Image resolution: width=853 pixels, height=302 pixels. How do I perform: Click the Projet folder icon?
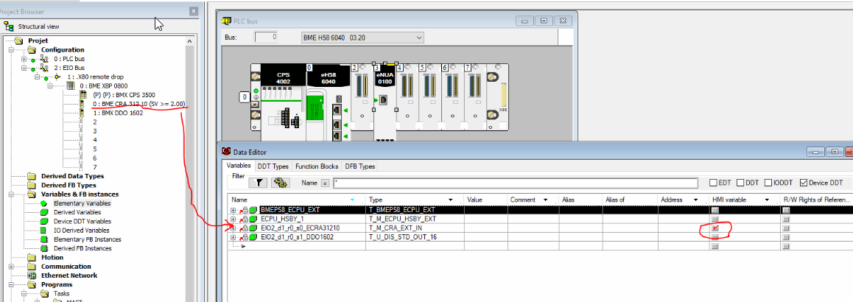point(19,41)
